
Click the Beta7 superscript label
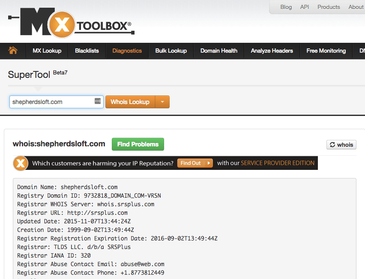[x=60, y=73]
